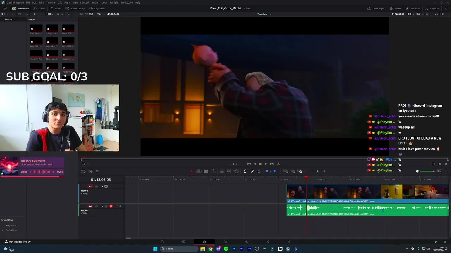Toggle loop playback
451x253 pixels.
[x=278, y=164]
